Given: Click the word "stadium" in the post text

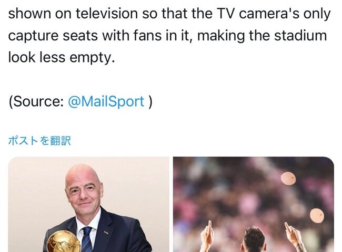Looking at the screenshot, I should (x=300, y=36).
